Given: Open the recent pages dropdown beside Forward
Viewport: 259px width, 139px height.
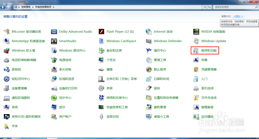Looking at the screenshot, I should pos(12,7).
